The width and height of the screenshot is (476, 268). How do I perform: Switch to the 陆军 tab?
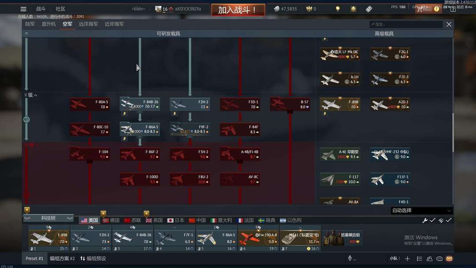30,24
